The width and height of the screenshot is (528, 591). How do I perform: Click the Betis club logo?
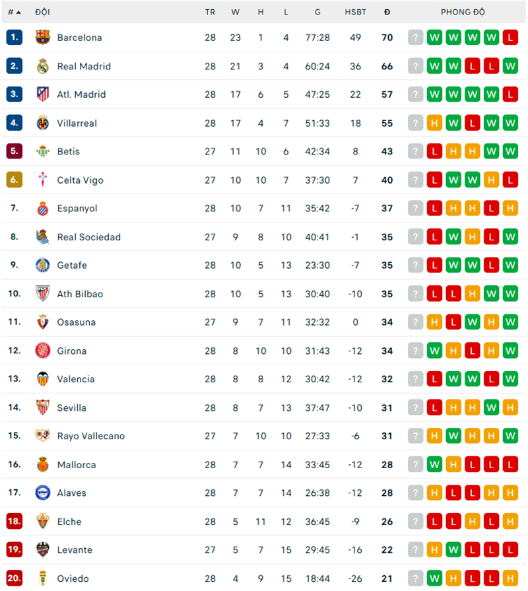(x=43, y=151)
